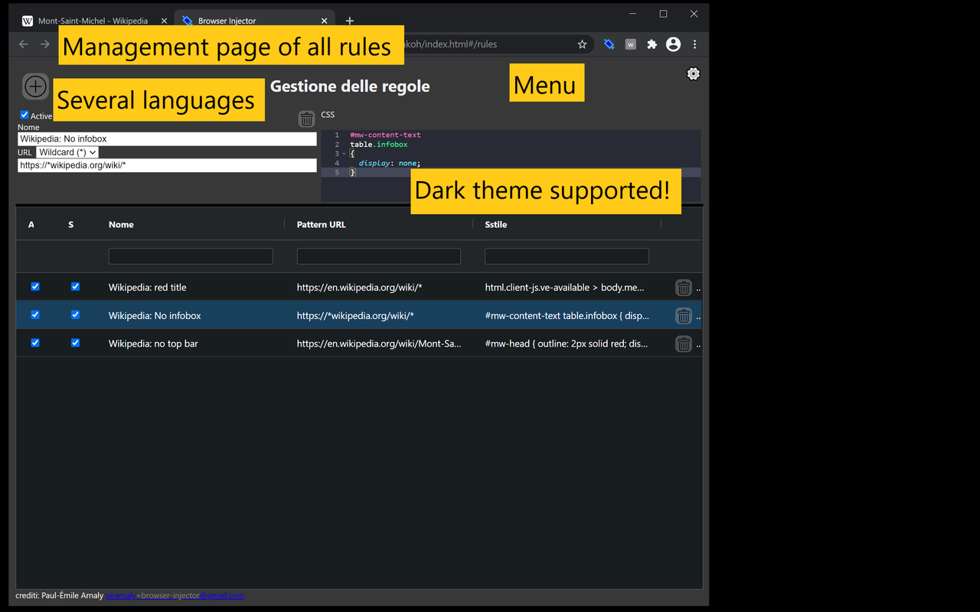This screenshot has height=612, width=980.
Task: Click the add new rule plus icon
Action: pos(35,86)
